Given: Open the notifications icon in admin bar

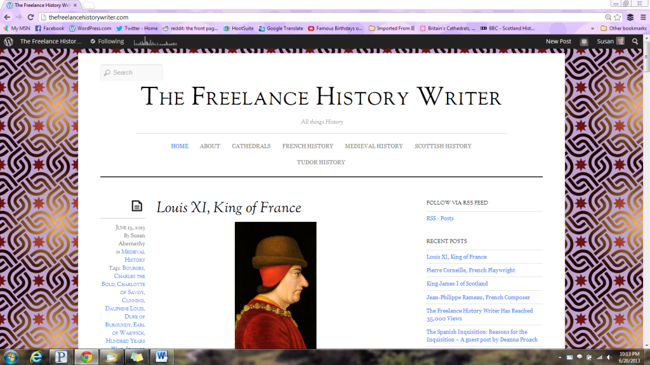Looking at the screenshot, I should pyautogui.click(x=584, y=41).
